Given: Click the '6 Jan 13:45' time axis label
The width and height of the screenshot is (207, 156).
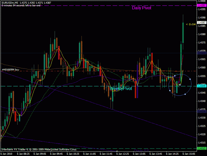Looking at the screenshot, I should point(156,154).
